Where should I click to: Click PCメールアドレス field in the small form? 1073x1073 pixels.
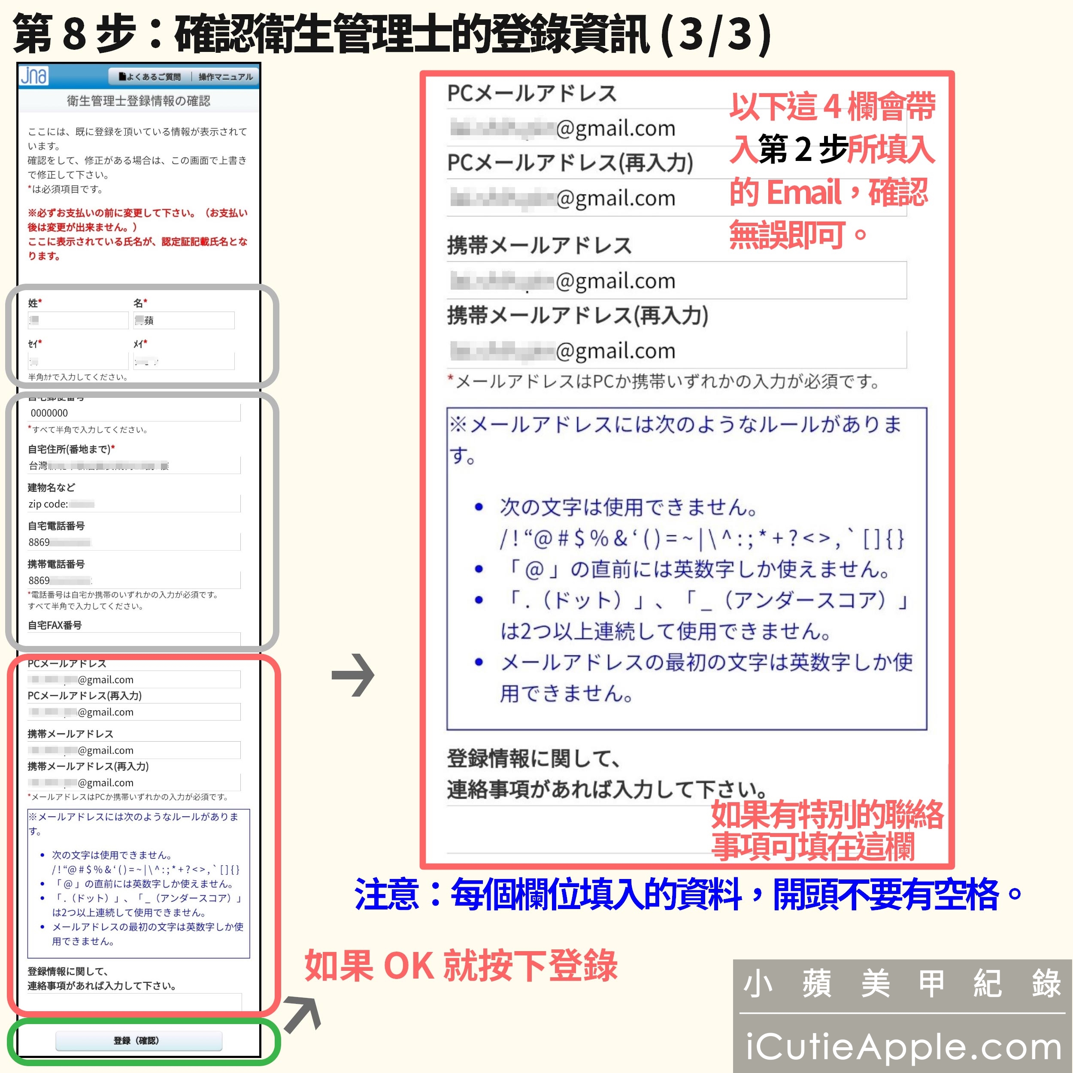[x=134, y=680]
